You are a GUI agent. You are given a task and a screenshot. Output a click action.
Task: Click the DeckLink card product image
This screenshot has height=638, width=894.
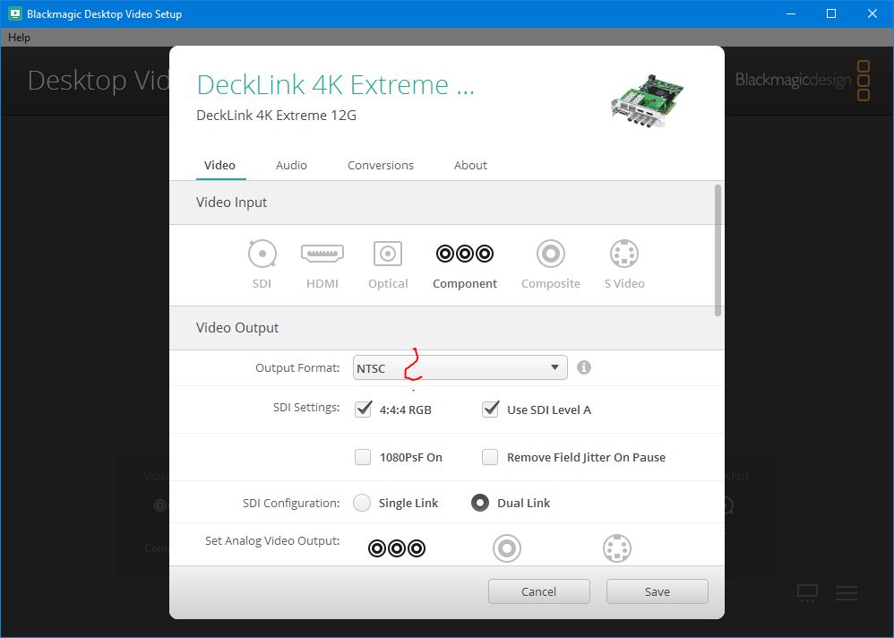click(x=647, y=99)
